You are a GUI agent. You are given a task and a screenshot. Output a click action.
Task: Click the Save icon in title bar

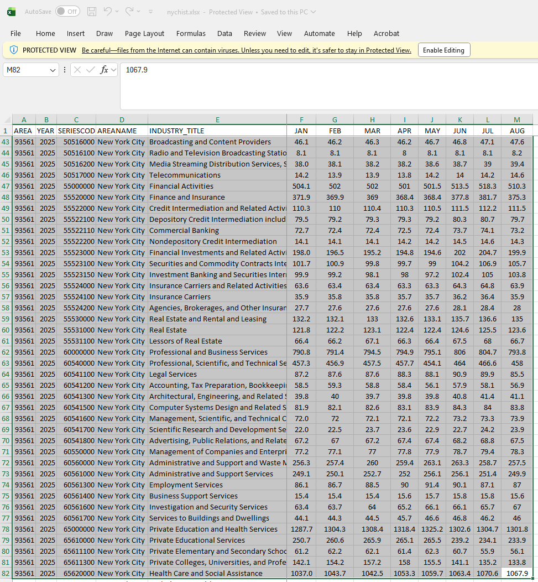pos(92,12)
